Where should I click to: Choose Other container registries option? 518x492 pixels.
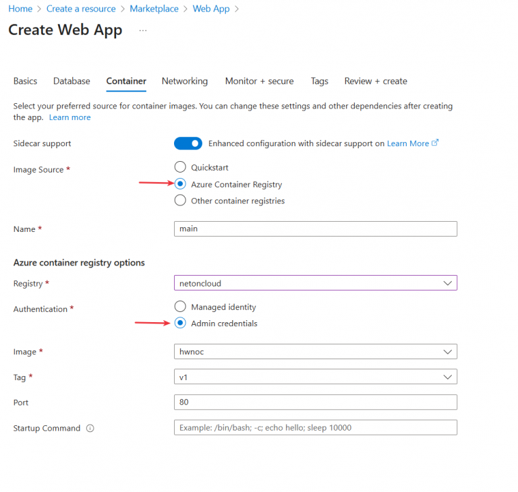tap(180, 200)
